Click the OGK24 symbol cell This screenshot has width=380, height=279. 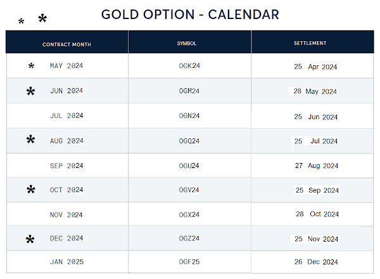coord(189,66)
